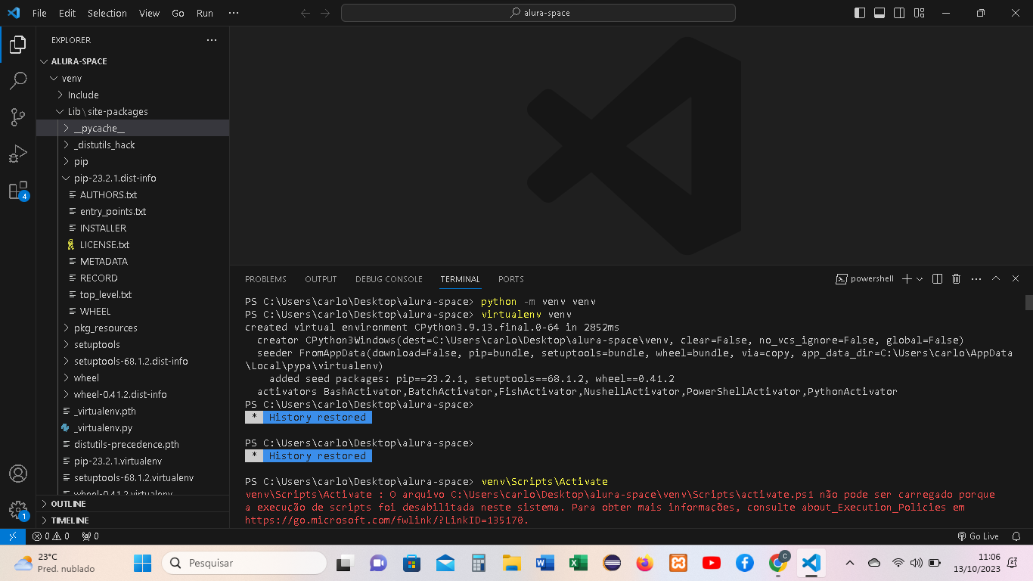Switch to the Problems tab

click(x=265, y=279)
